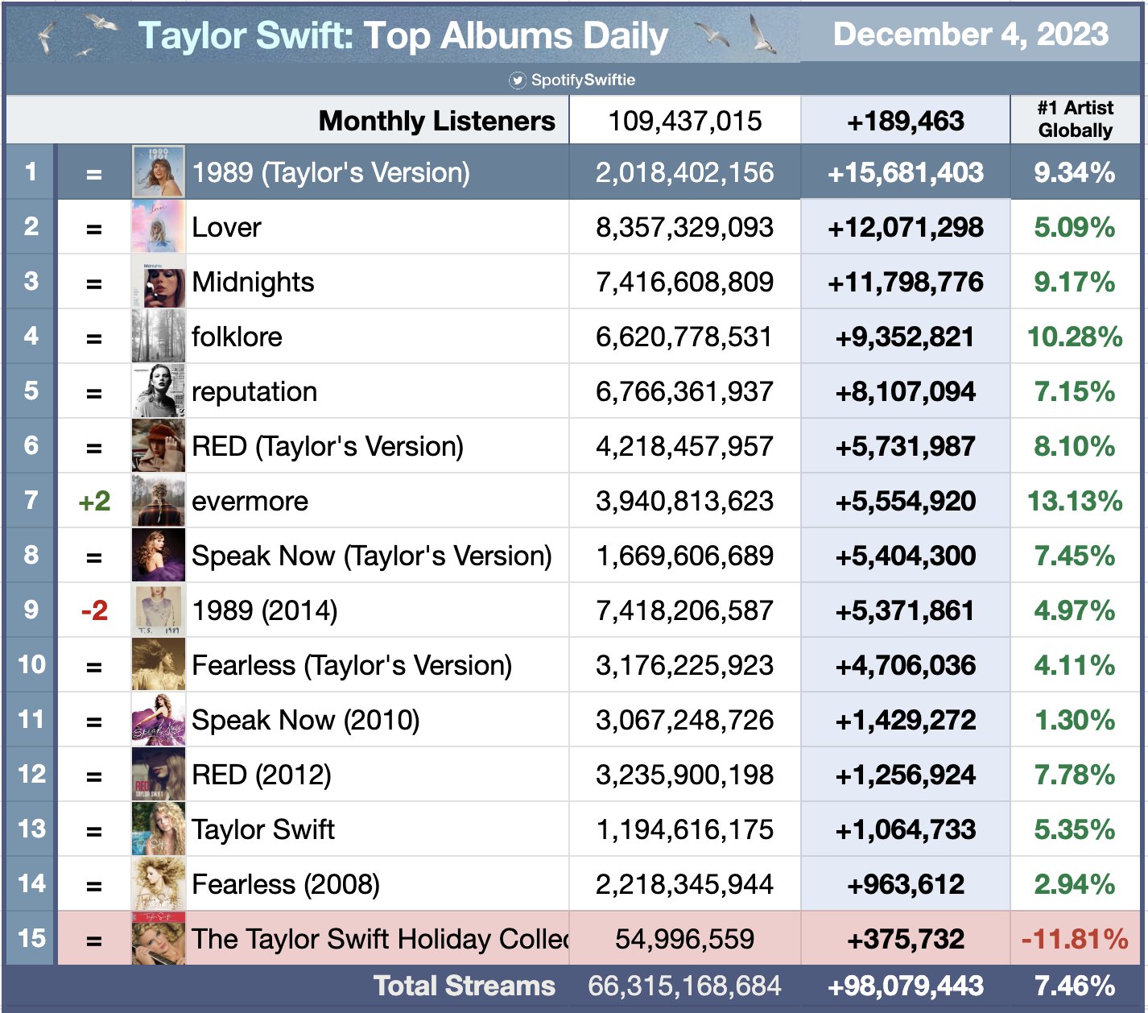Screen dimensions: 1148x1013
Task: Select the Fearless (Taylor's Version) album name
Action: [352, 665]
